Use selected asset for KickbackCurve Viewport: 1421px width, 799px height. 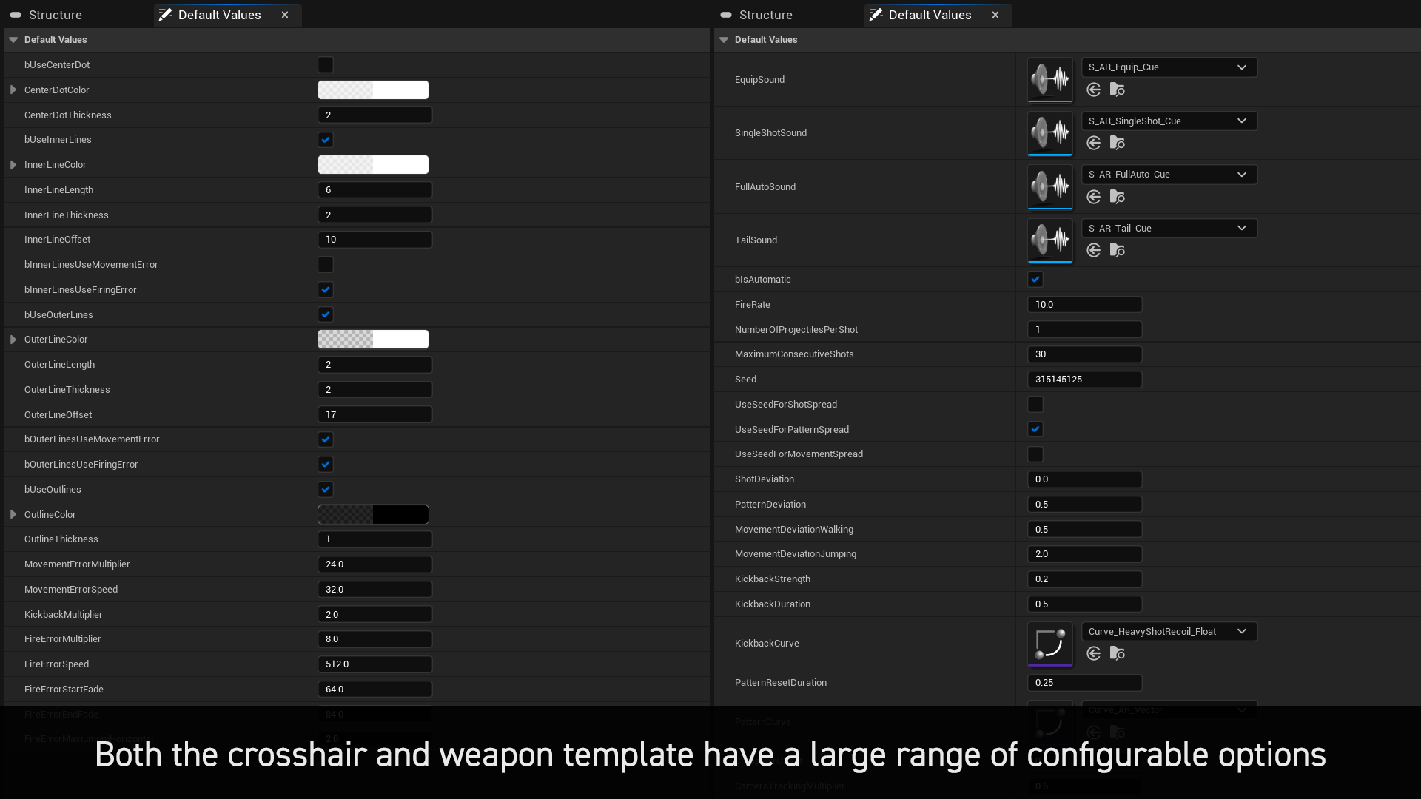[1093, 653]
